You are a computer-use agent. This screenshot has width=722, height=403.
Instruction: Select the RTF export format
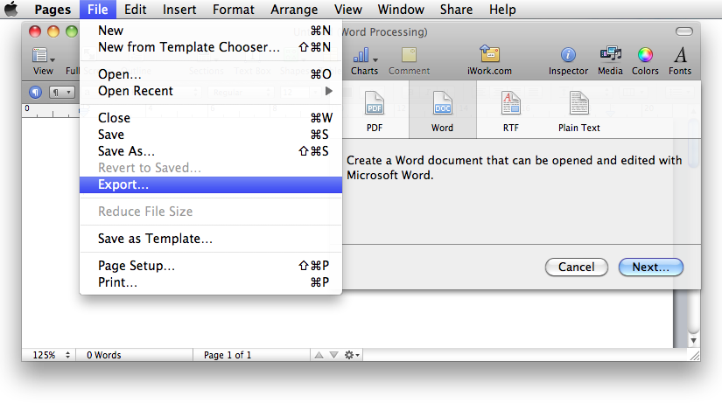coord(510,111)
